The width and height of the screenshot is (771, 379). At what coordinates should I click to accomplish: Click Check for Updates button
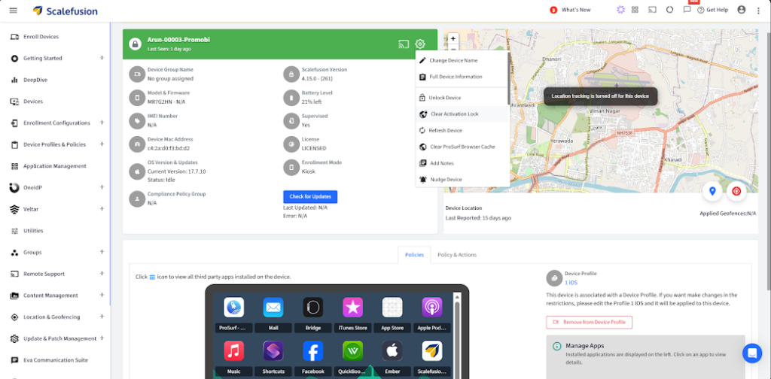(310, 197)
